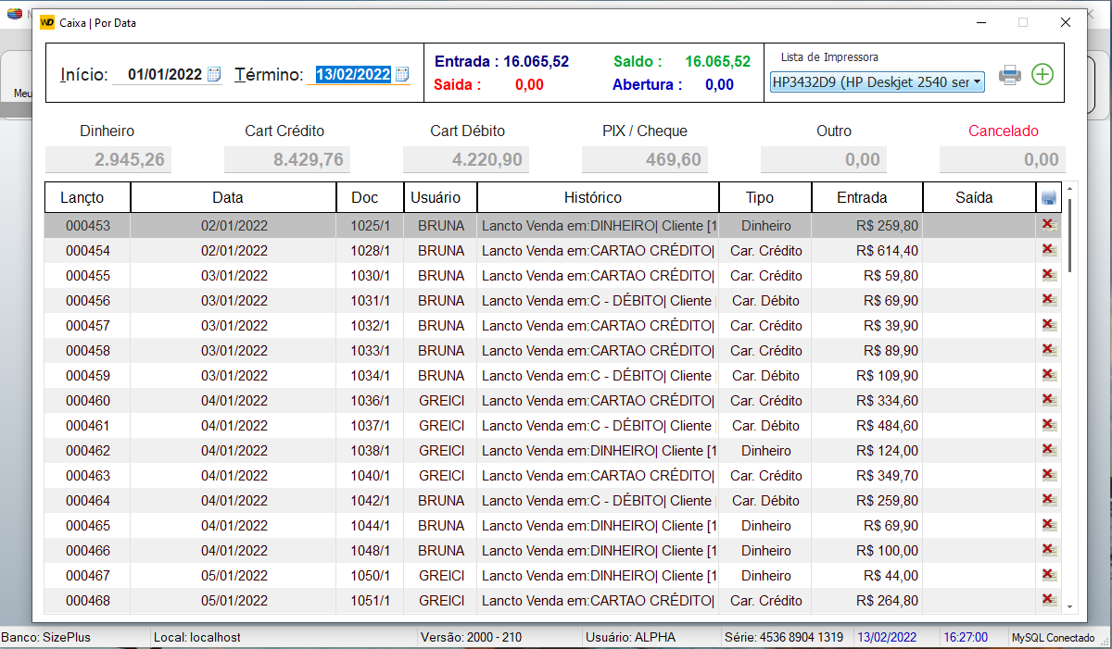Sort by the Tipo column header
This screenshot has width=1112, height=649.
[x=765, y=197]
